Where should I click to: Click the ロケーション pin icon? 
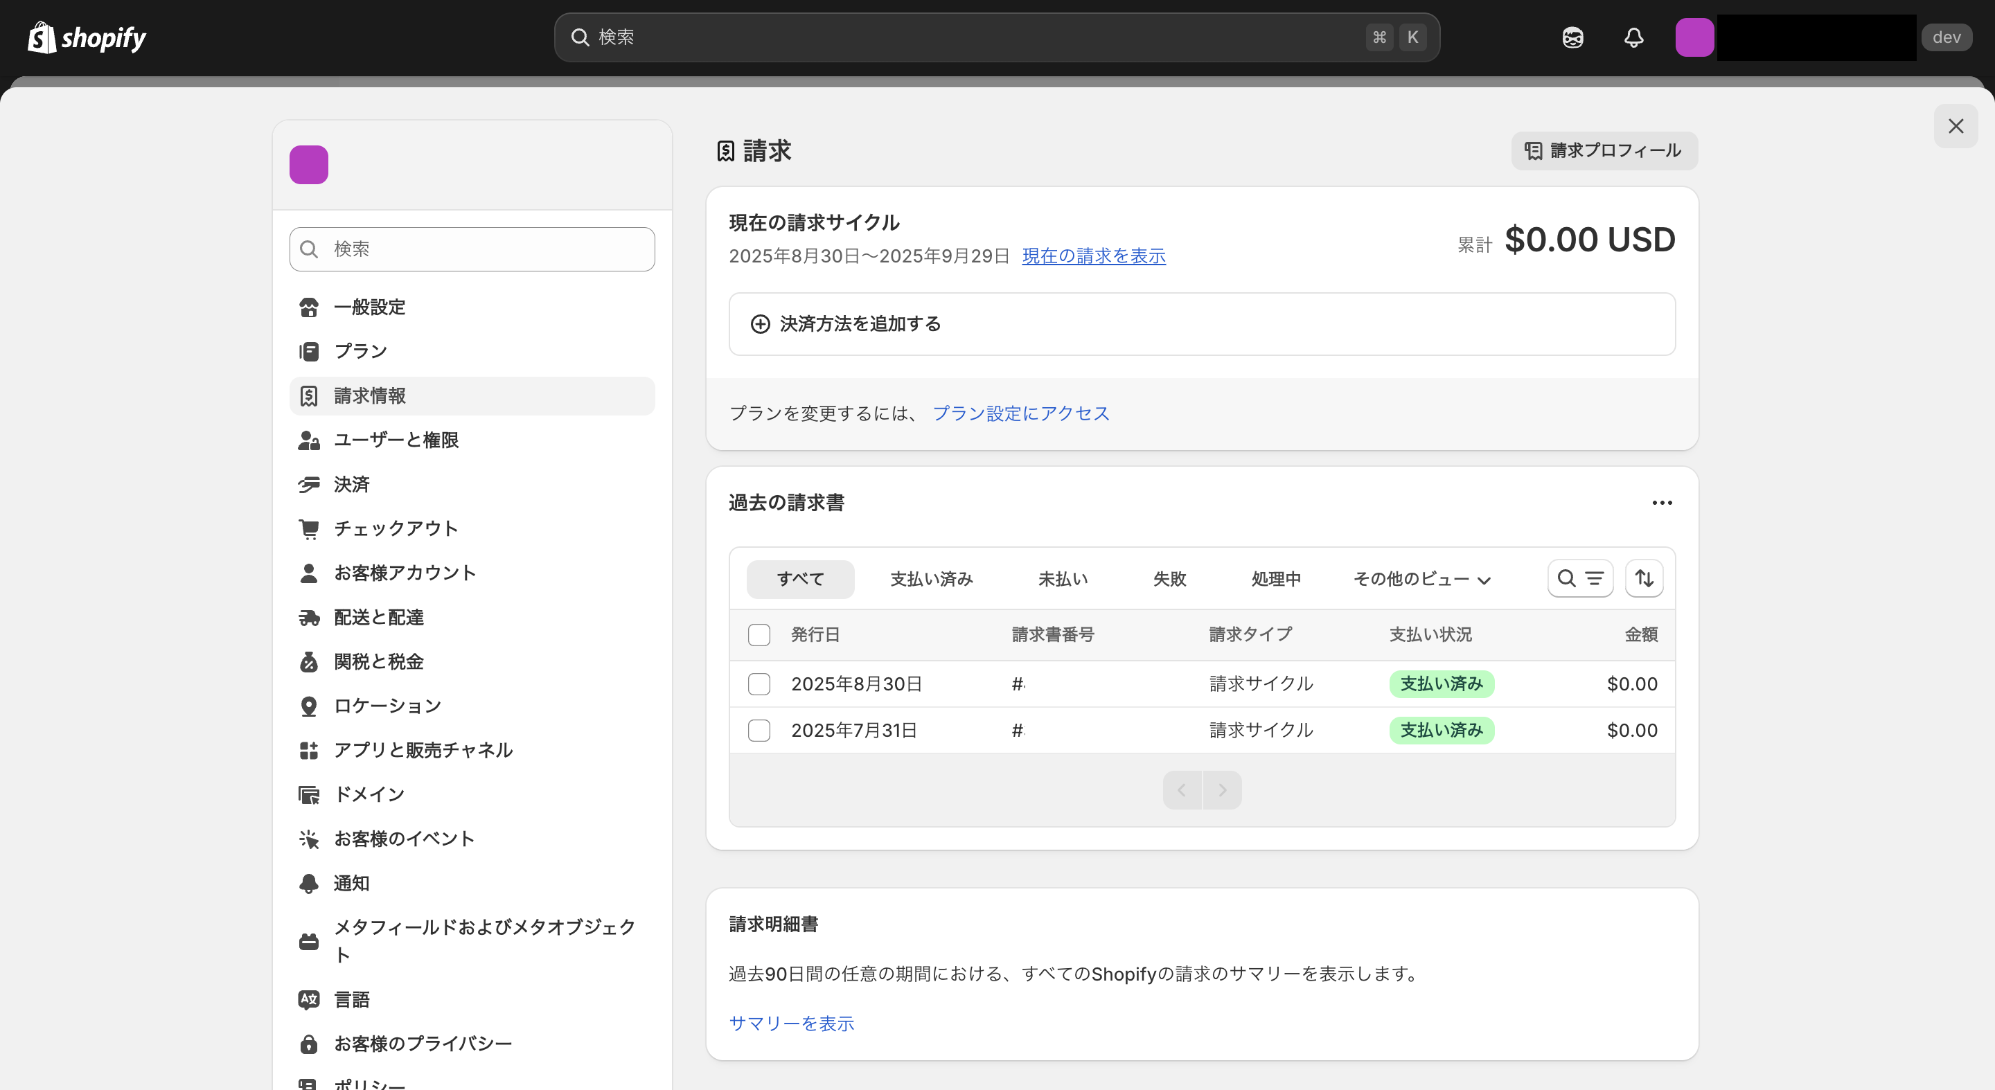(308, 706)
